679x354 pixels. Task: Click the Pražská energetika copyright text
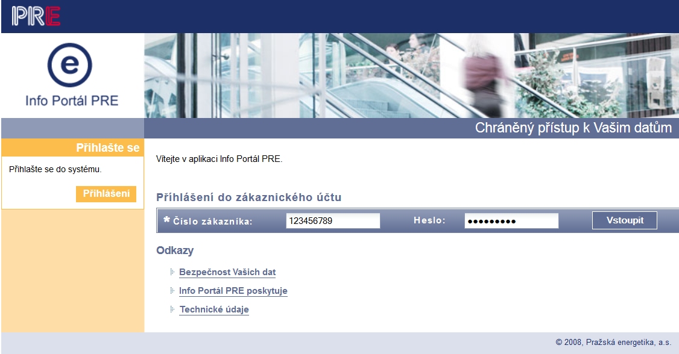click(613, 343)
